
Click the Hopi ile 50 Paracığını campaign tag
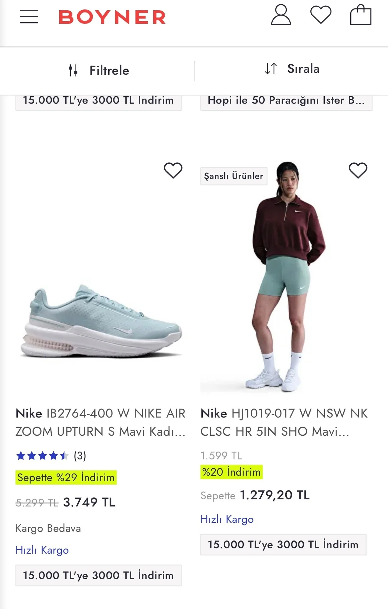(x=286, y=100)
